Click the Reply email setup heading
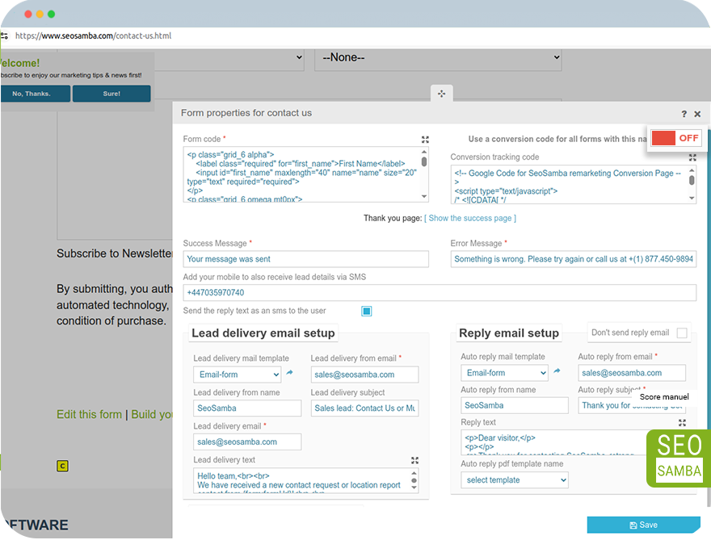 509,333
